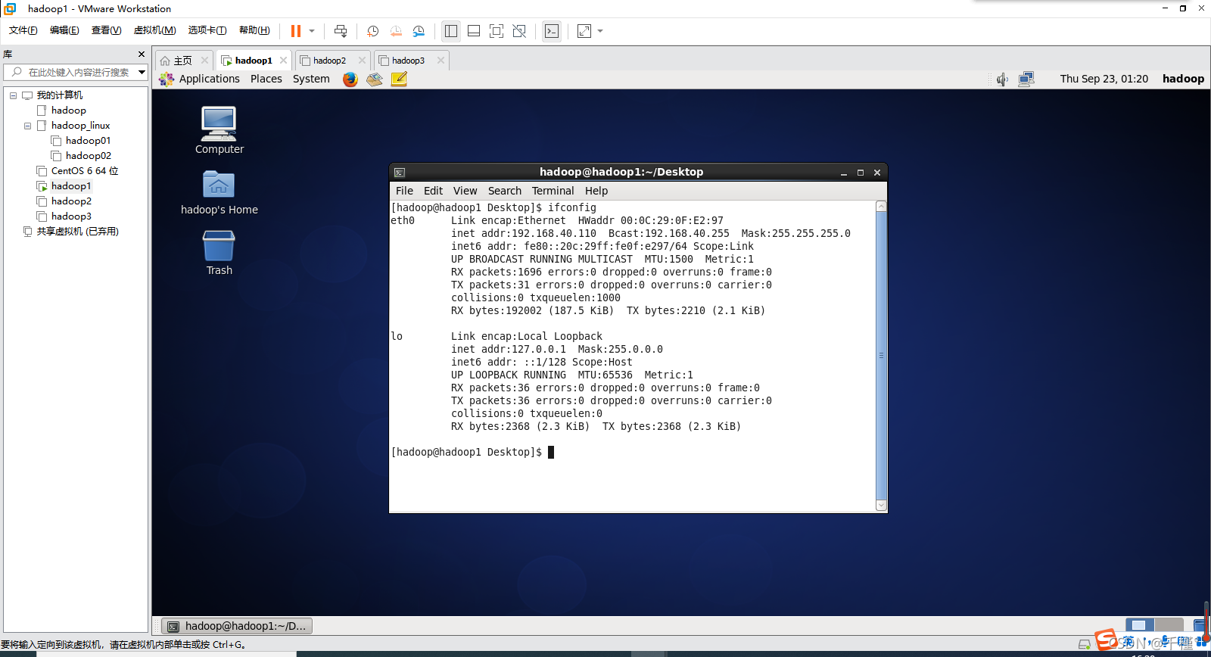1211x657 pixels.
Task: Toggle the library sidebar view
Action: point(451,31)
